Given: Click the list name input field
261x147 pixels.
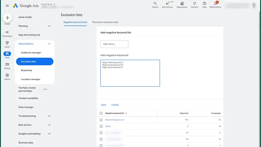Looking at the screenshot, I should pos(114,44).
